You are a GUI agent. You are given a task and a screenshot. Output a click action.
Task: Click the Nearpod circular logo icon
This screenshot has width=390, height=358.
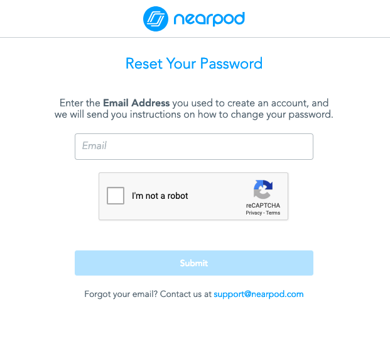156,19
